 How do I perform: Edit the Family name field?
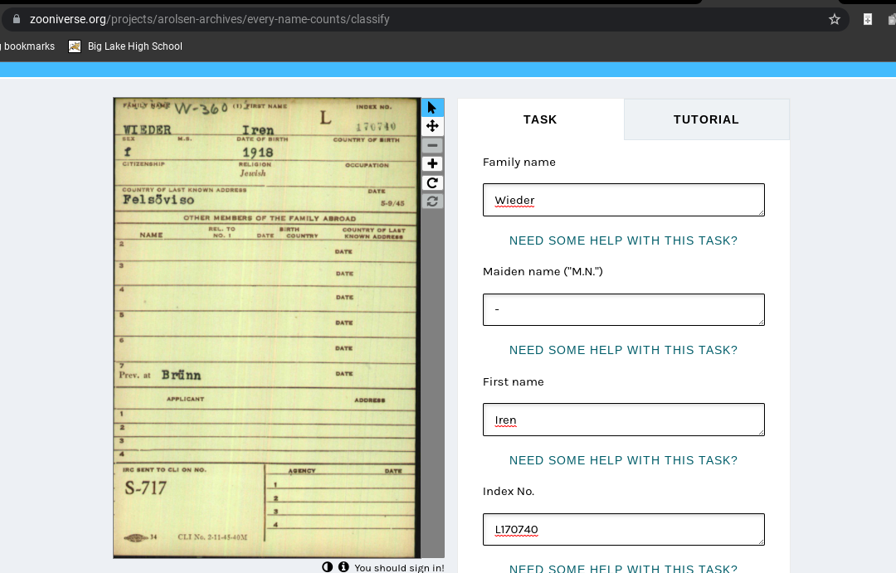tap(623, 200)
